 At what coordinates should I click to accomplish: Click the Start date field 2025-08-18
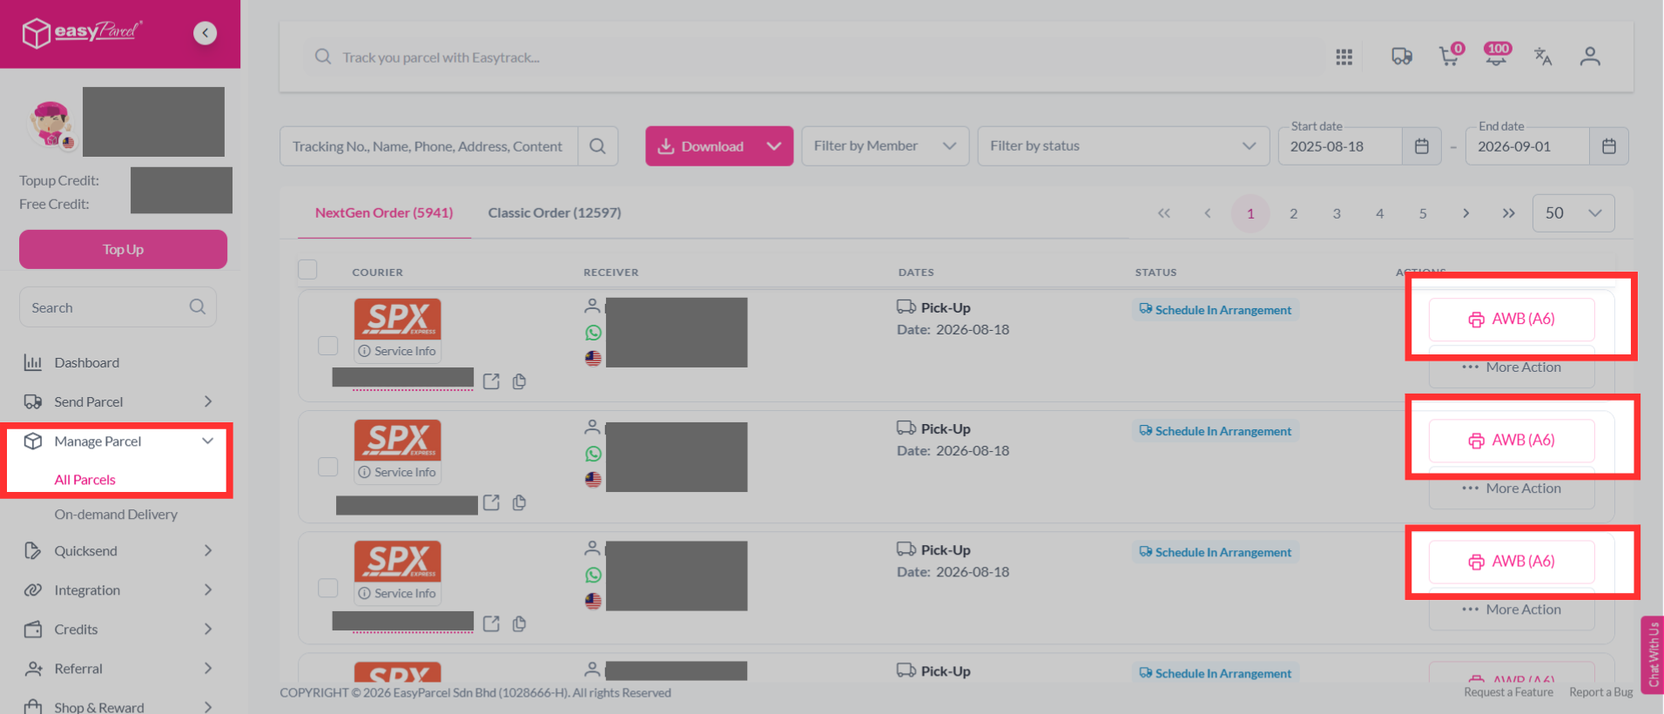point(1341,146)
